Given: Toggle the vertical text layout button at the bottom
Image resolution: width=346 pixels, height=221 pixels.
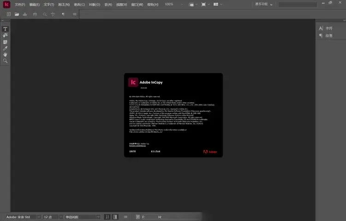Looking at the screenshot, I should point(107,216).
